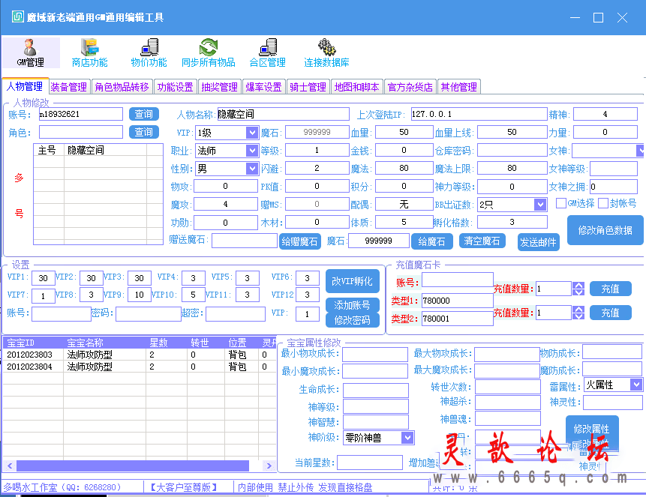Viewport: 646px width, 497px height.
Task: Switch to the 爆率设置 tab
Action: 263,87
